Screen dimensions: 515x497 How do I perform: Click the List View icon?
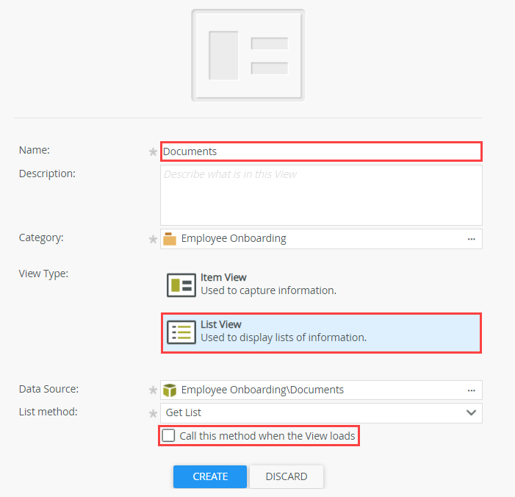(181, 332)
